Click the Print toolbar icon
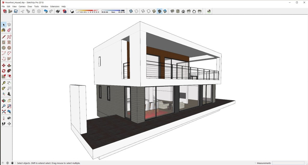 (58, 11)
